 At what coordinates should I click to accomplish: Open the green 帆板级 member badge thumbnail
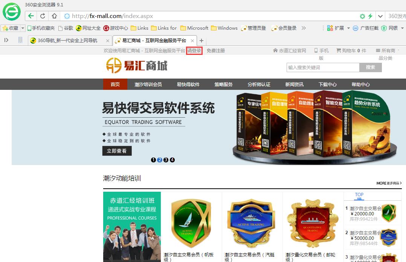point(191,224)
